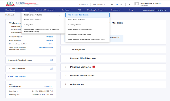Click Last log in timestamp text
This screenshot has height=101, width=170.
[42, 91]
